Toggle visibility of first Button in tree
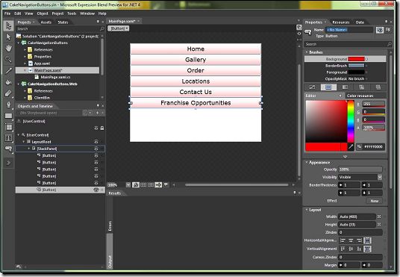 [96, 155]
